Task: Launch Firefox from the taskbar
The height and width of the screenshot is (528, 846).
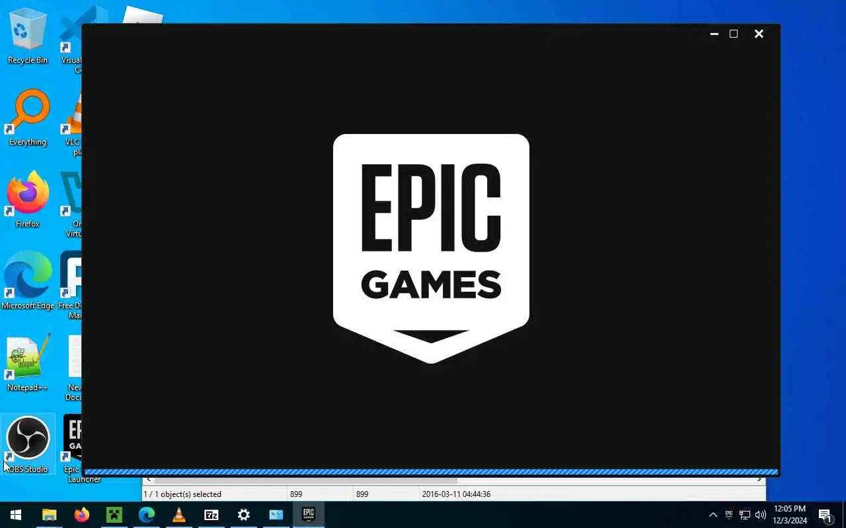Action: 81,515
